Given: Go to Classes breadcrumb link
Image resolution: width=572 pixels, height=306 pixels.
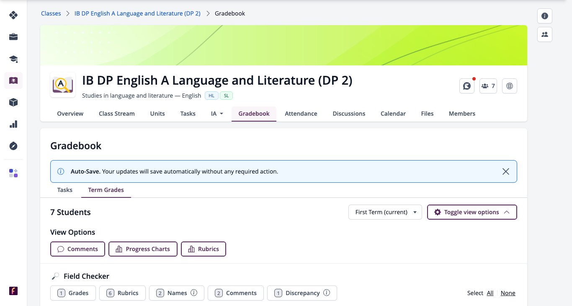Looking at the screenshot, I should pos(51,13).
